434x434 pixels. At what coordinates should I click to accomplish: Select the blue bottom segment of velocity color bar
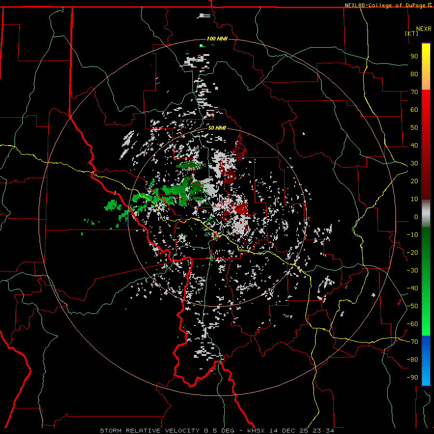(426, 361)
